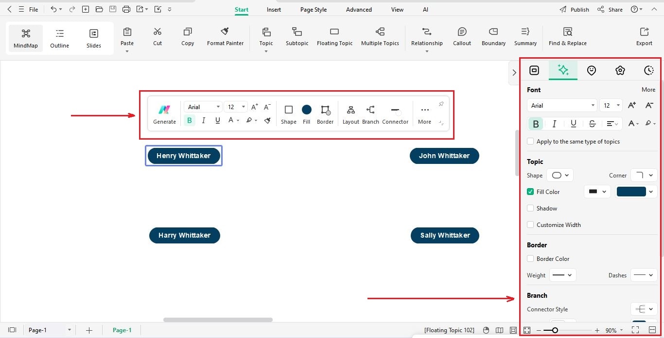Open the Fill option on the floating toolbar
The height and width of the screenshot is (338, 664).
tap(306, 114)
